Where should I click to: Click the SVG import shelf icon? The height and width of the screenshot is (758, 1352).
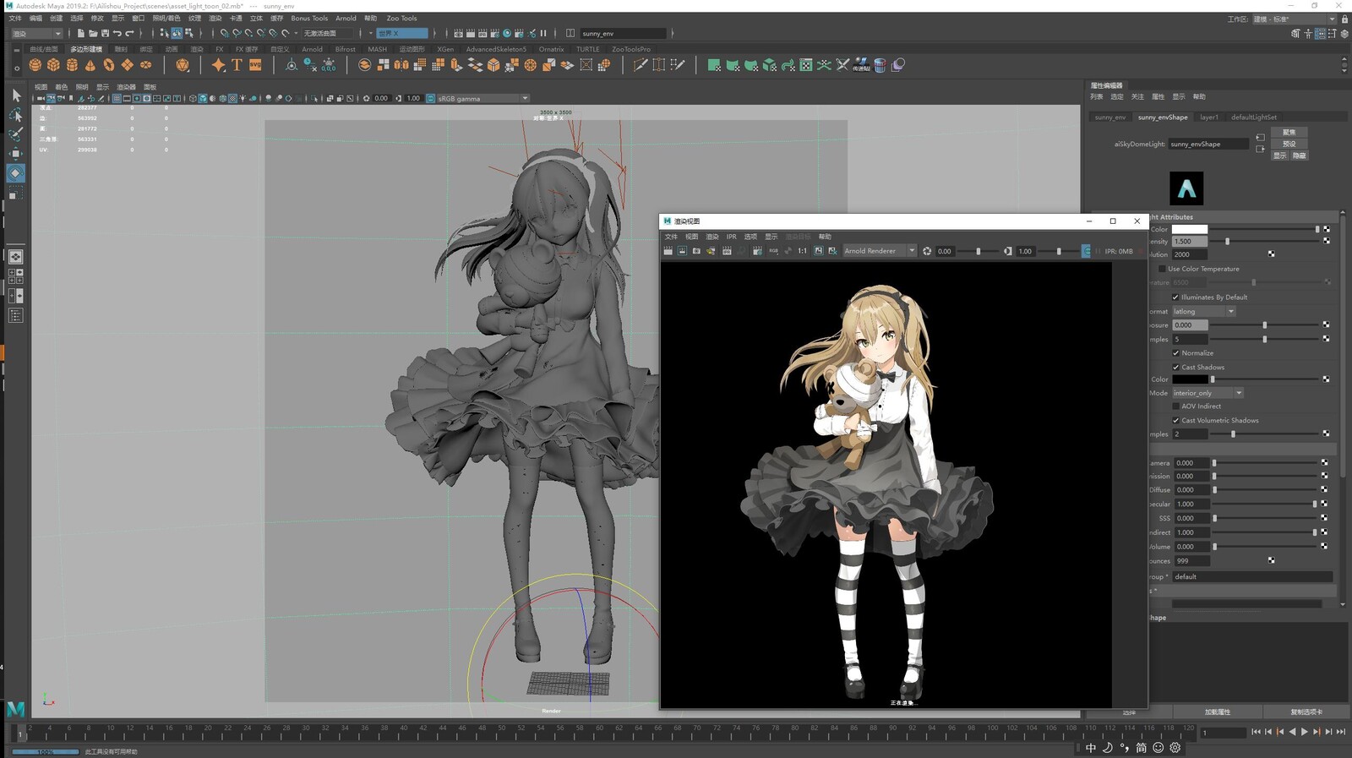pyautogui.click(x=254, y=65)
